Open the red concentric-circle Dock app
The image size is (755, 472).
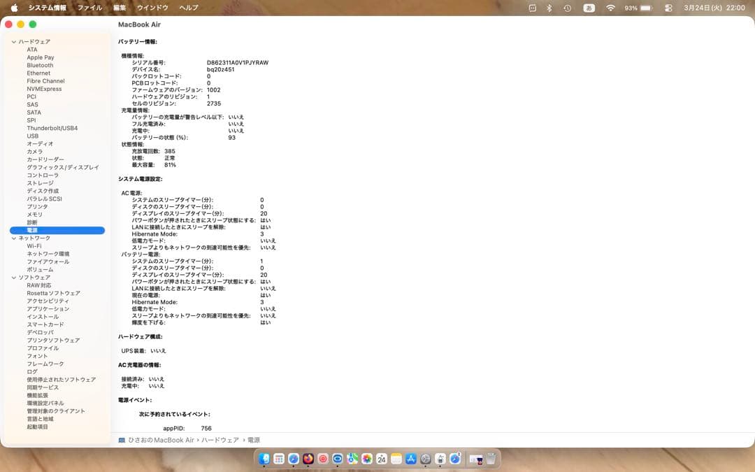[x=322, y=459]
